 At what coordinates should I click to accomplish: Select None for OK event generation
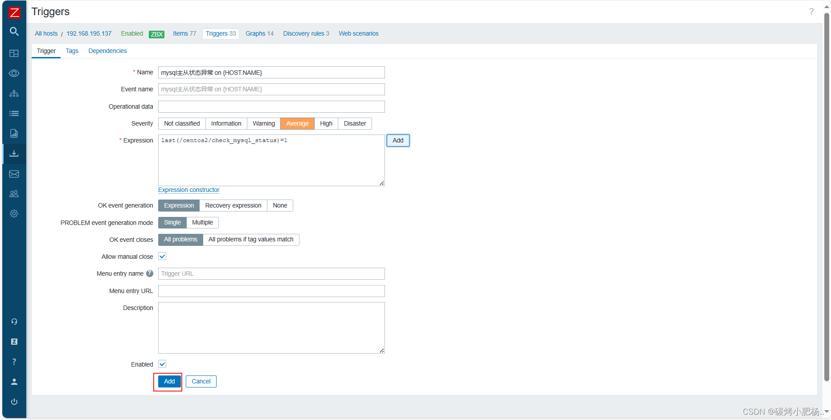click(280, 206)
